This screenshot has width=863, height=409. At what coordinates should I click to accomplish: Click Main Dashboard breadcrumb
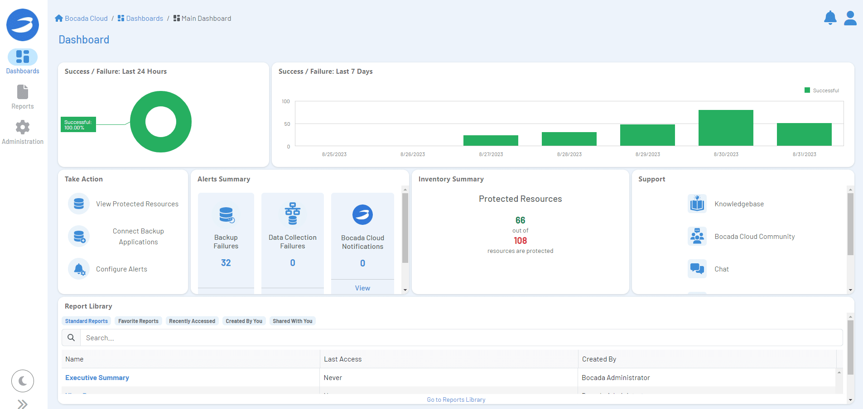click(x=202, y=19)
